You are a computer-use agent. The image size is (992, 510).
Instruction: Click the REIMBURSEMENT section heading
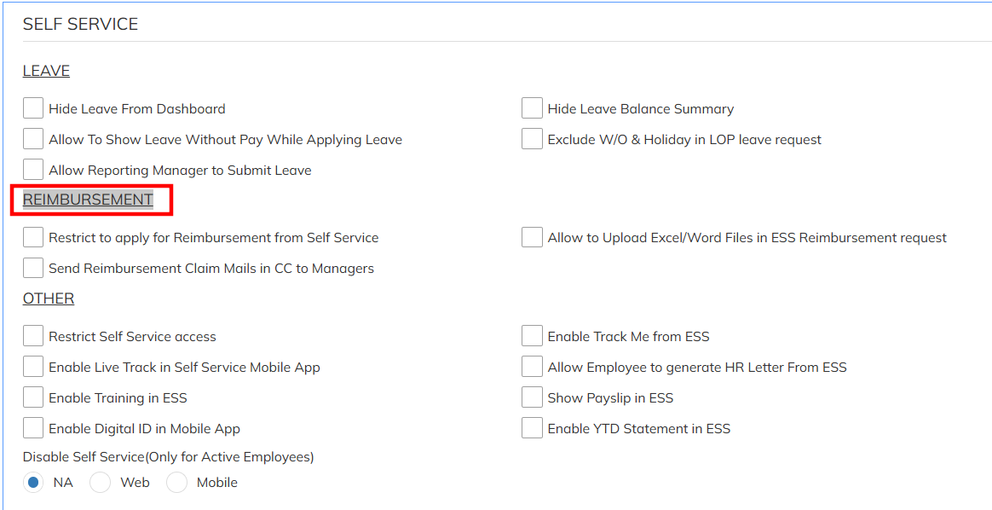click(88, 200)
